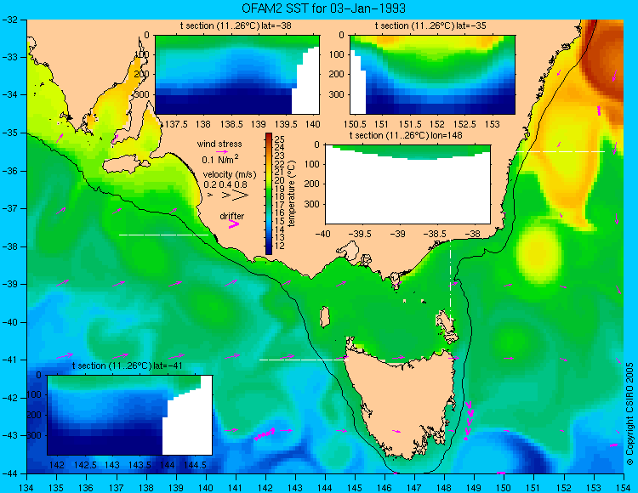This screenshot has width=638, height=493.
Task: Click the 12 tick on the color bar
Action: [x=280, y=246]
